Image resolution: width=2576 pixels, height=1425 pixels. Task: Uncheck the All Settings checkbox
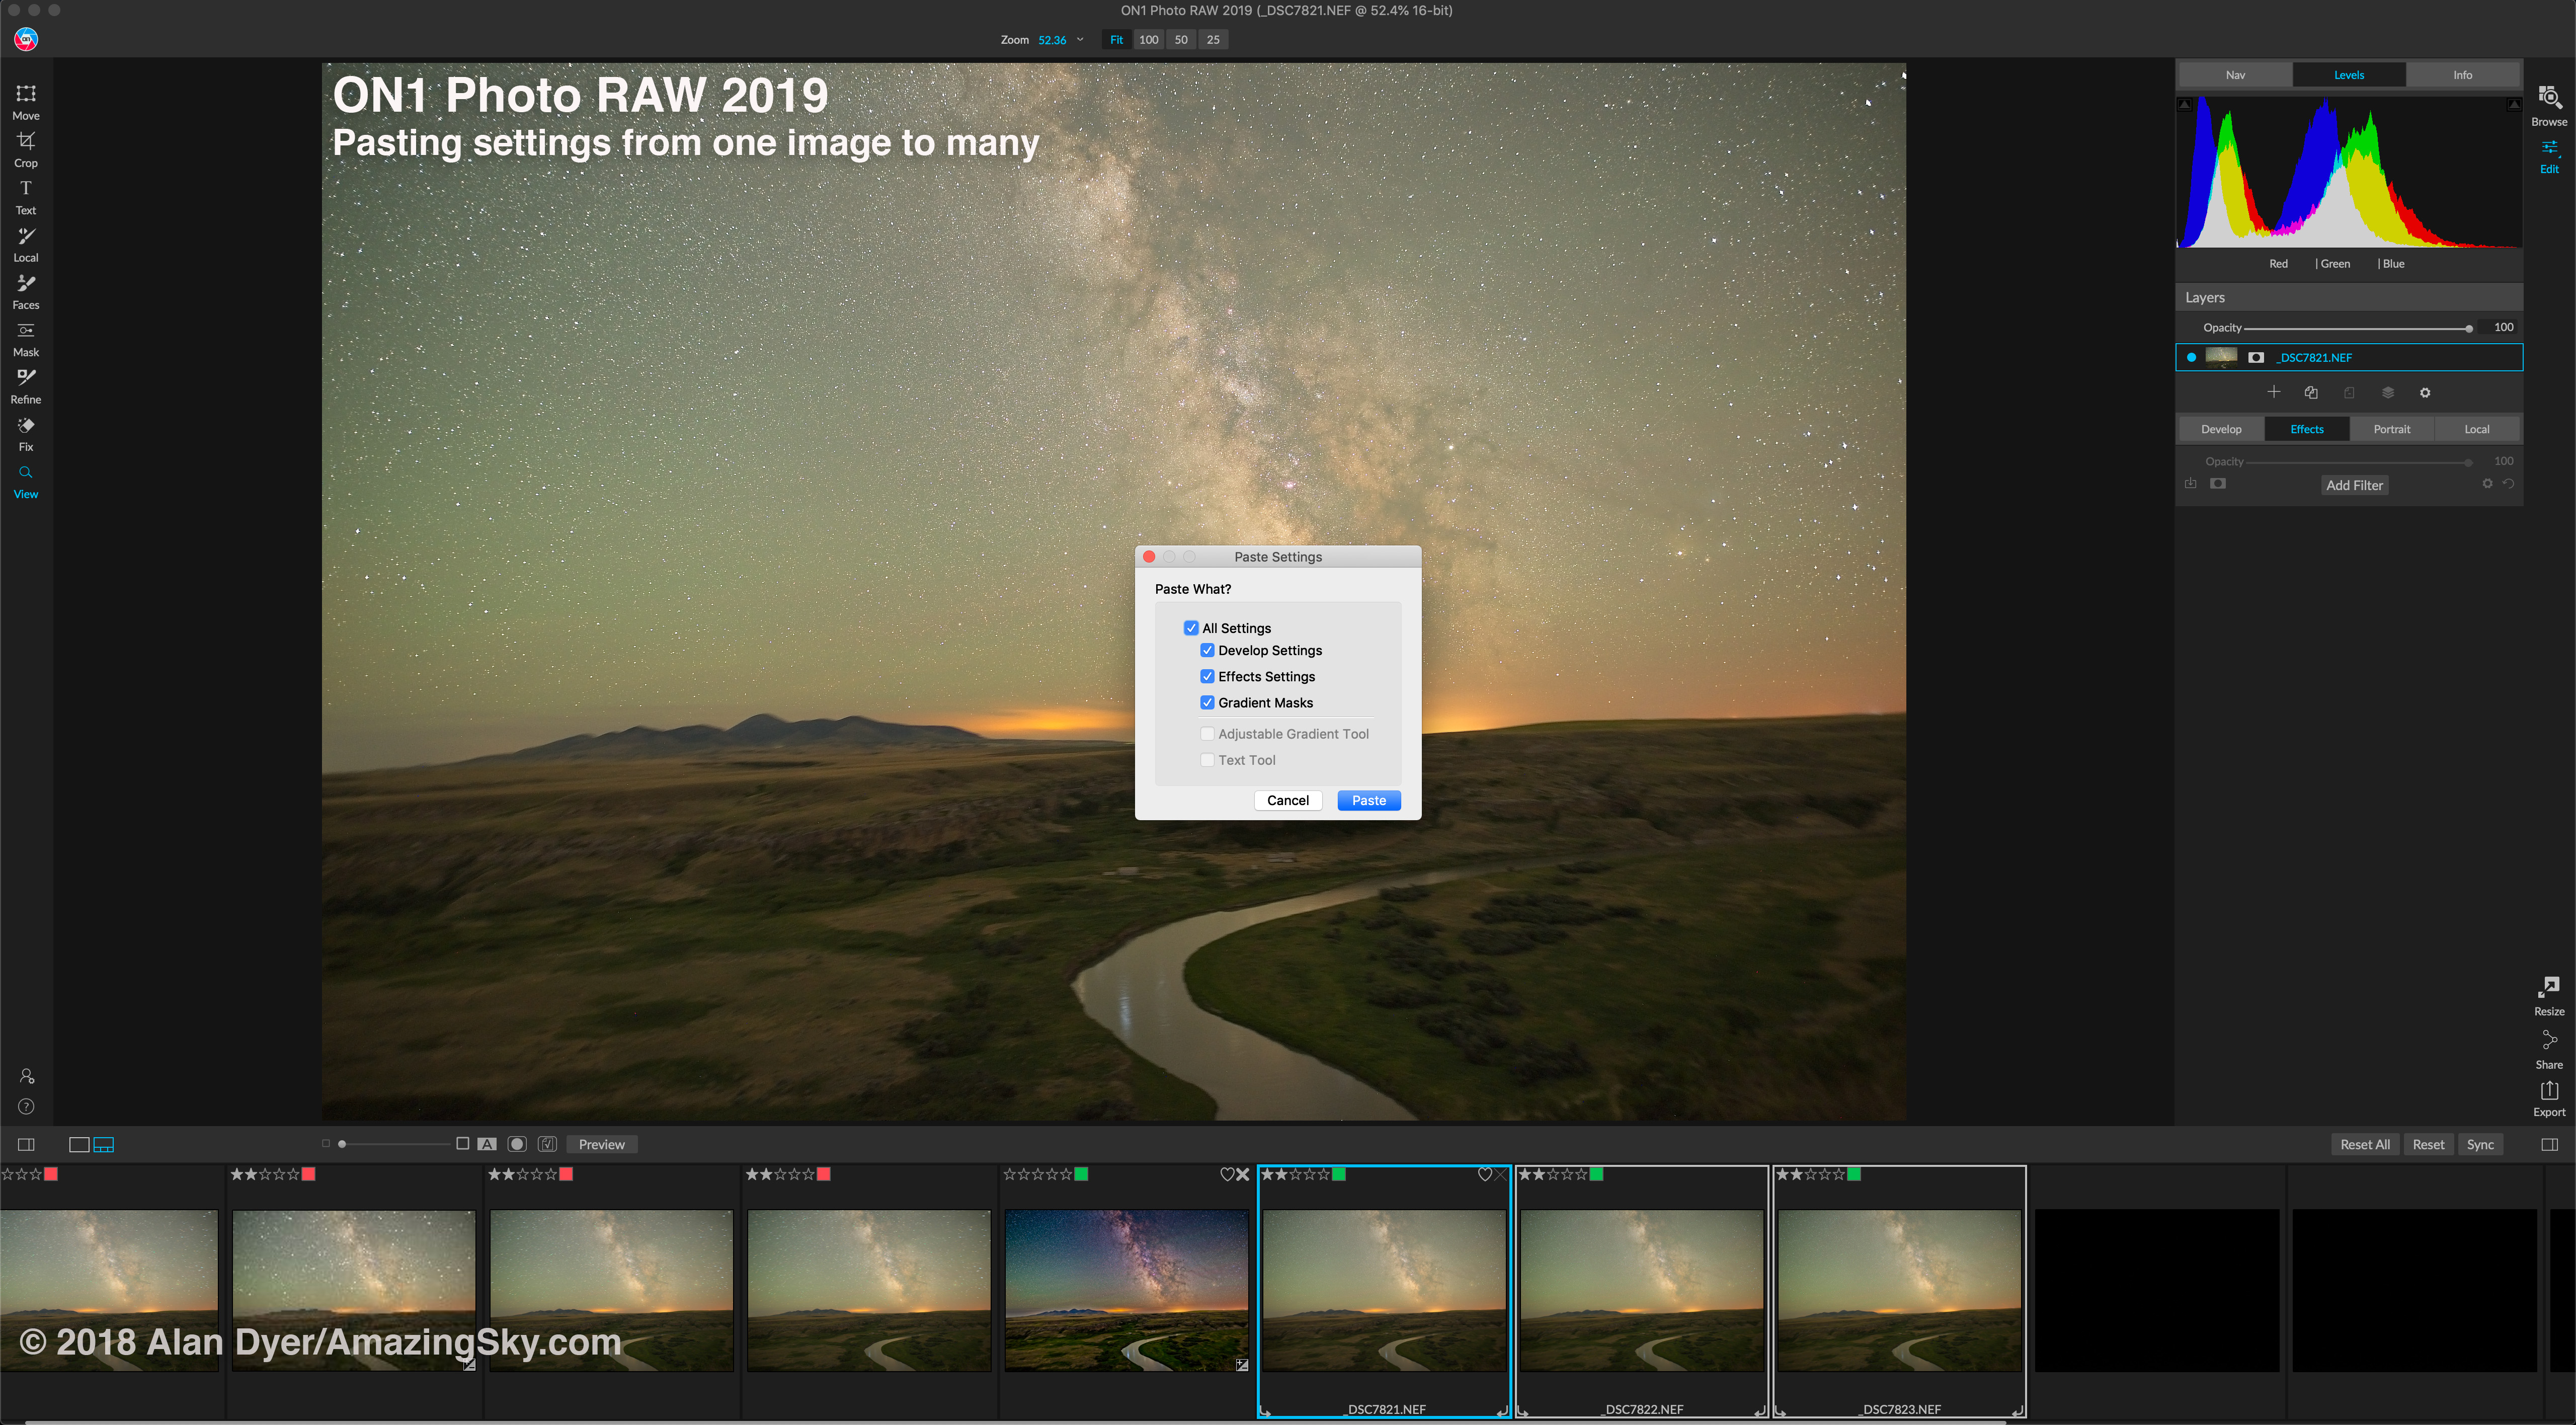coord(1191,628)
